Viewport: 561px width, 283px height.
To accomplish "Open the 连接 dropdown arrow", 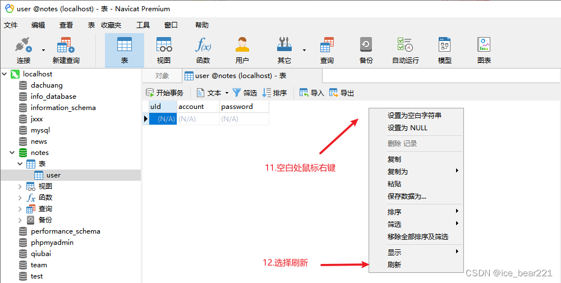I will point(44,50).
